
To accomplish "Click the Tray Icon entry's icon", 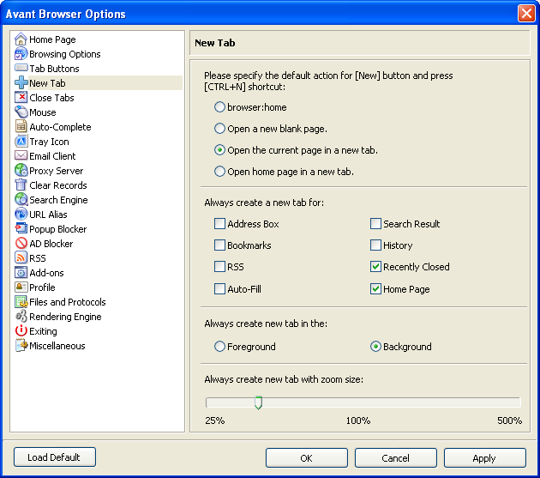I will click(x=21, y=142).
